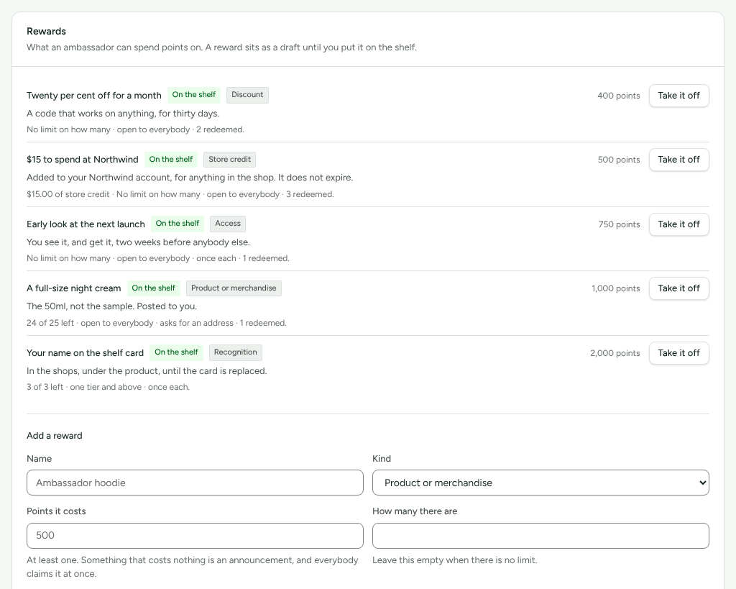Screen dimensions: 736x589
Task: Click the title "$15 to spend at Northwind"
Action: 83,160
